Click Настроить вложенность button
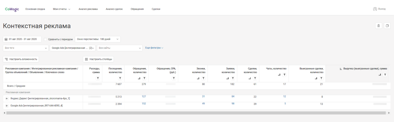 click(21, 59)
